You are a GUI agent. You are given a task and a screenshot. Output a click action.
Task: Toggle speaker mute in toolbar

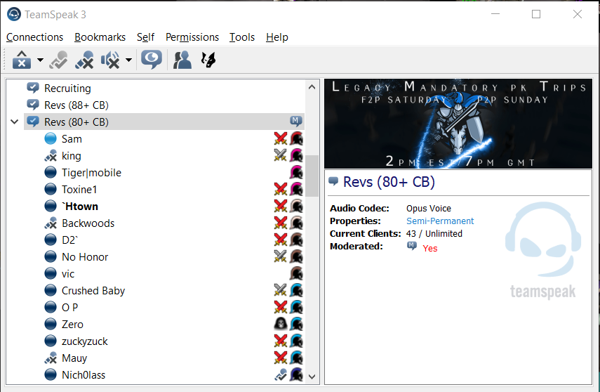click(x=110, y=60)
